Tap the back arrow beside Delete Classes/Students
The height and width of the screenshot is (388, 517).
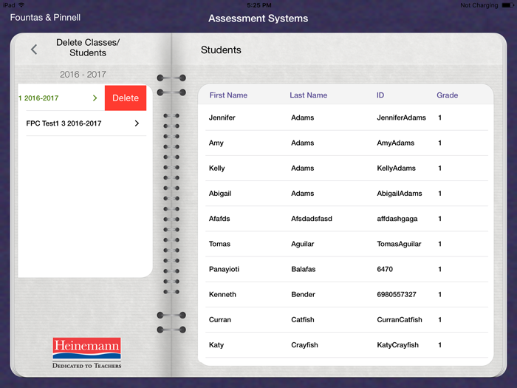point(34,50)
